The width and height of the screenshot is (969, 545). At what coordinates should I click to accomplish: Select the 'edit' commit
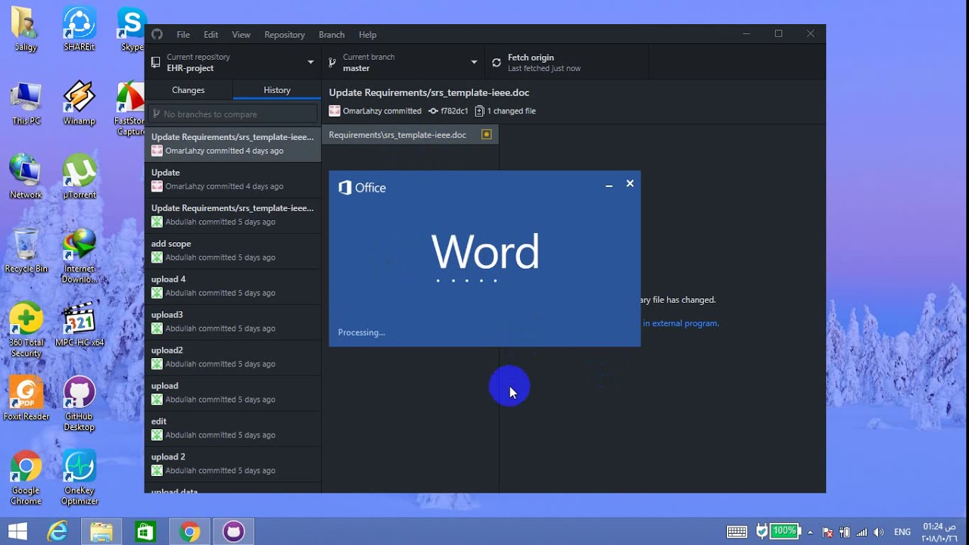coord(232,428)
